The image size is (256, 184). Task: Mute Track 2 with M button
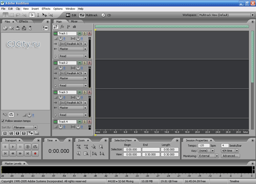(79, 63)
